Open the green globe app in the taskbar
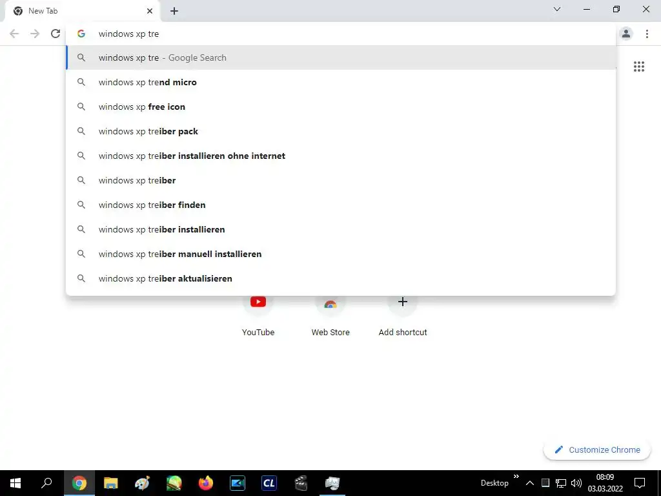The width and height of the screenshot is (661, 496). click(174, 483)
